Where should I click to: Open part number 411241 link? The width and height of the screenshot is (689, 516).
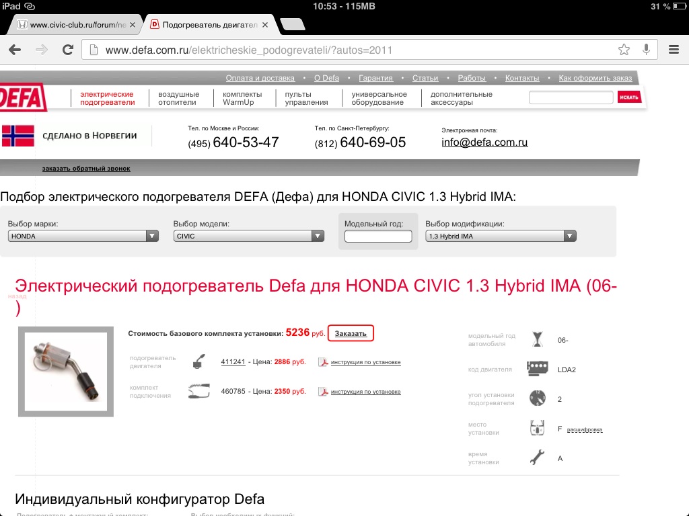(233, 362)
